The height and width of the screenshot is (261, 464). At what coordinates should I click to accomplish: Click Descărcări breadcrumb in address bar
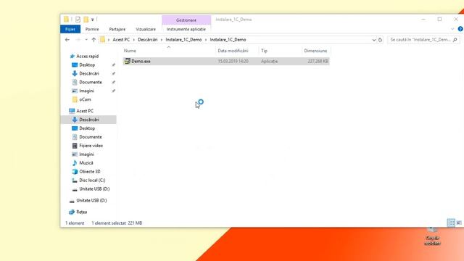coord(148,40)
